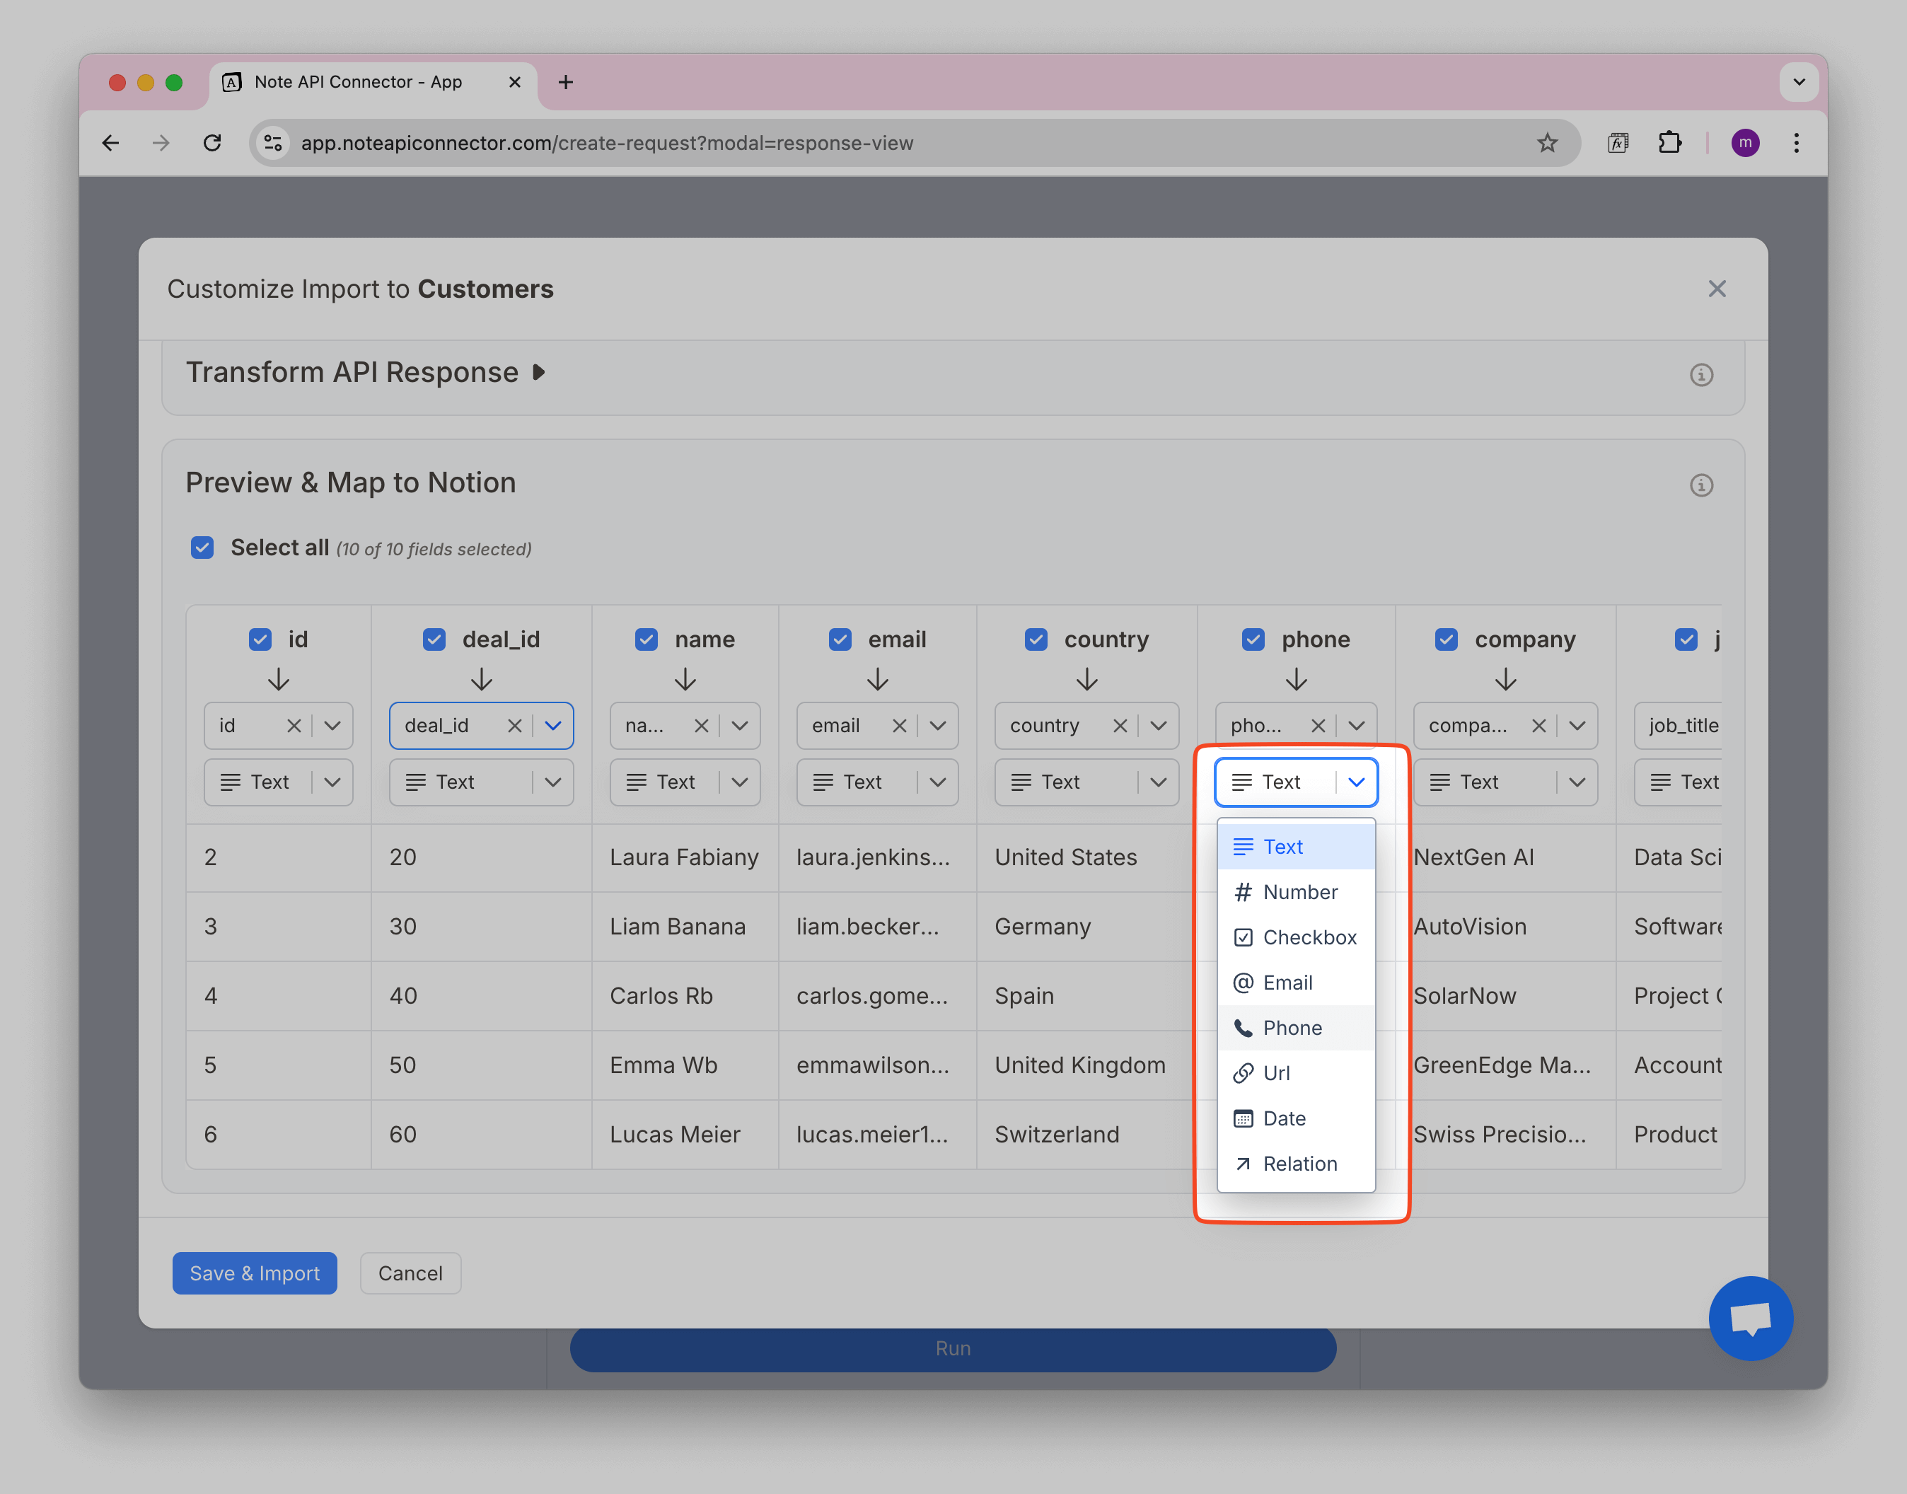
Task: Choose Phone from the type list
Action: pyautogui.click(x=1292, y=1028)
